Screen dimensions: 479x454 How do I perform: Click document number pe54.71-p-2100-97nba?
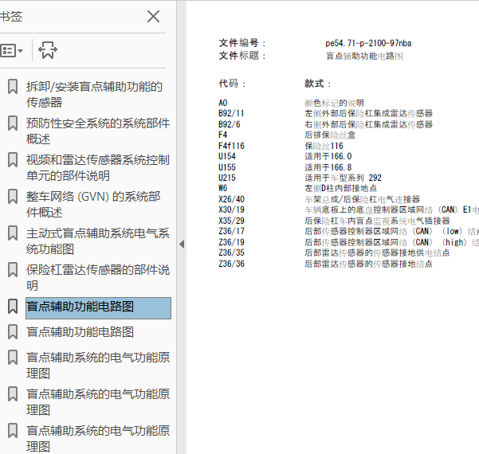click(x=368, y=43)
